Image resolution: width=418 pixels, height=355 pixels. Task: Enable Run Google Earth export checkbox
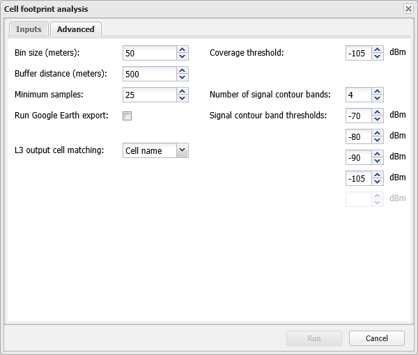tap(127, 116)
